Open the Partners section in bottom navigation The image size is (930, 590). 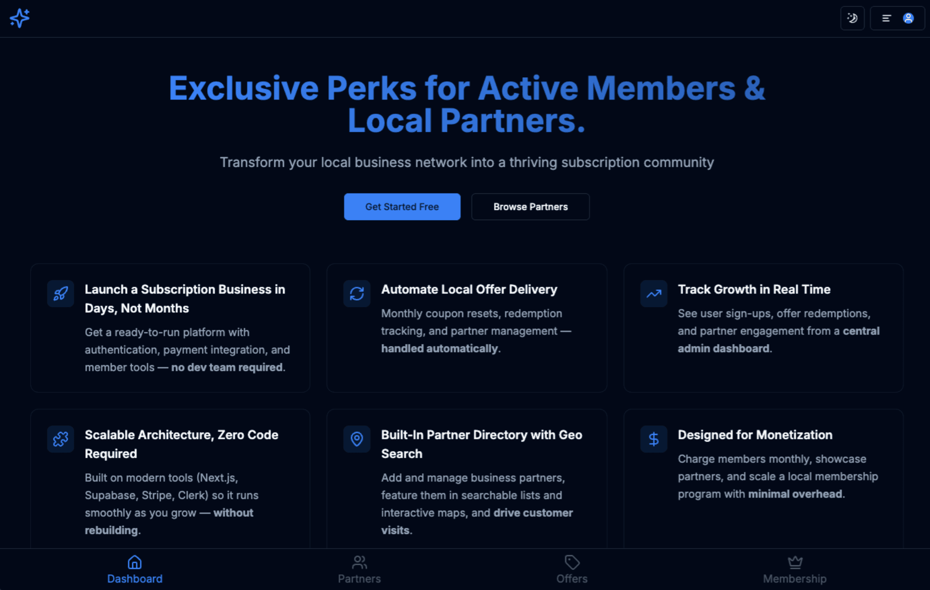359,570
